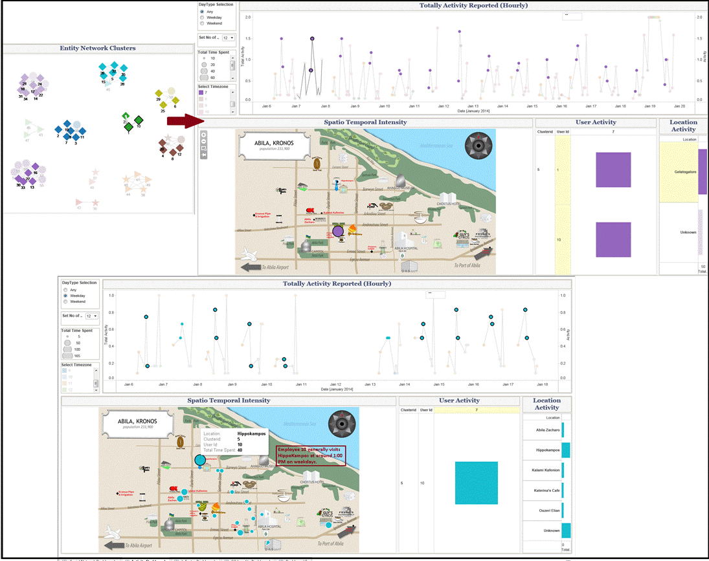709x561 pixels.
Task: Click the Katerina's Cafe location label
Action: pyautogui.click(x=546, y=490)
